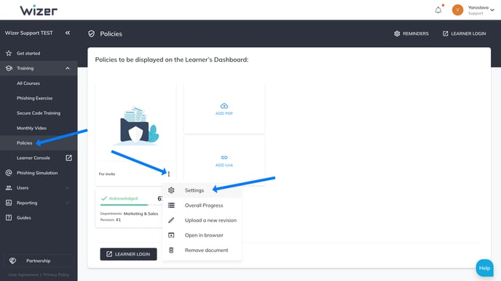
Task: Click the cloud upload icon
Action: (x=224, y=105)
